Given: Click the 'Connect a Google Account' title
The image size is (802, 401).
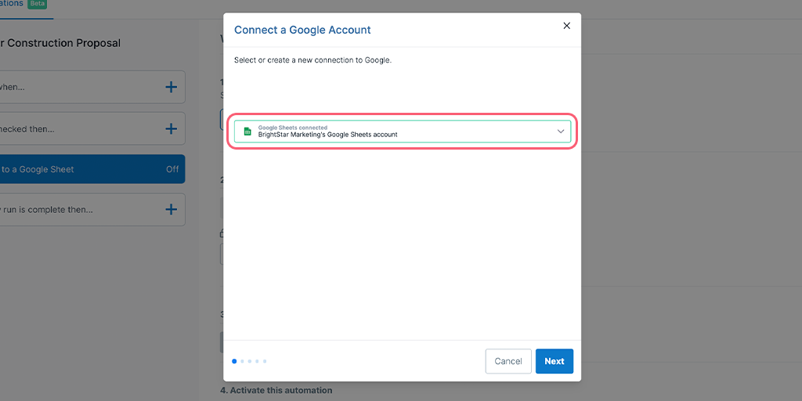Looking at the screenshot, I should (302, 30).
